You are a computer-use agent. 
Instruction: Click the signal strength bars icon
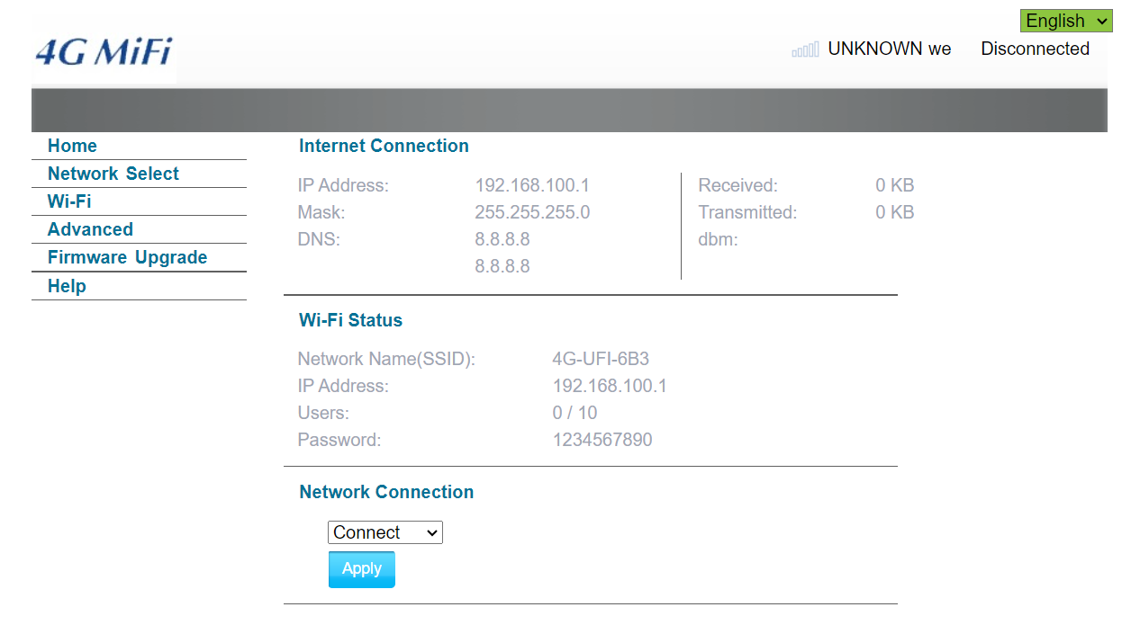point(805,49)
